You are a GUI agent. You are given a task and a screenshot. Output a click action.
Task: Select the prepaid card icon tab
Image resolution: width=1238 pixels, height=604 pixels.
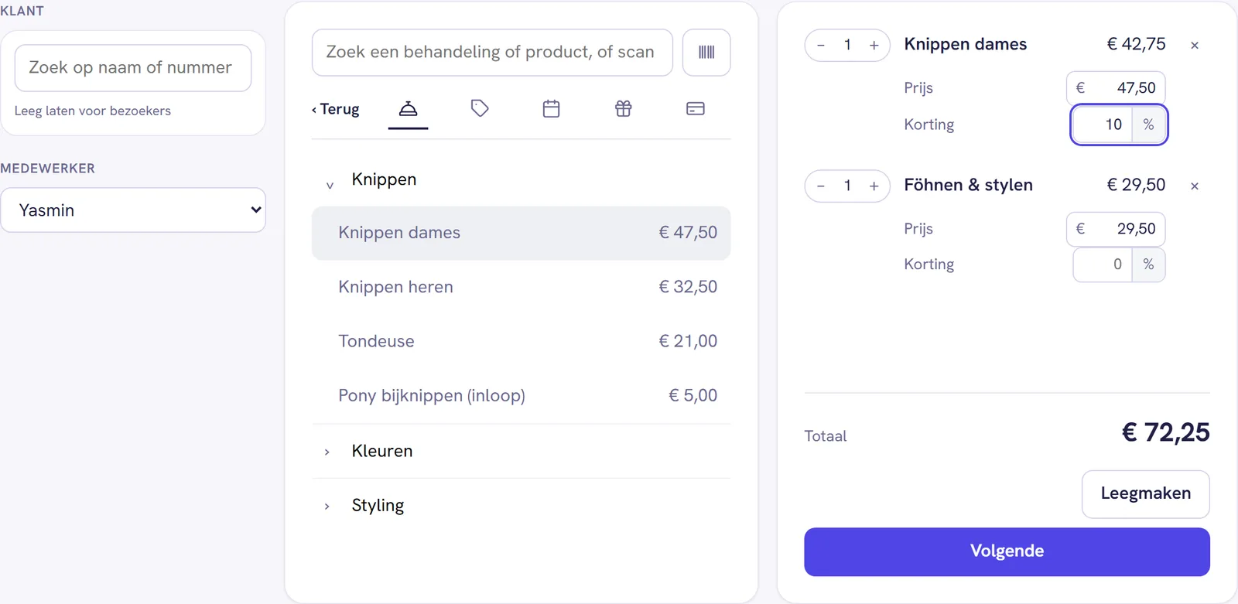click(x=696, y=109)
